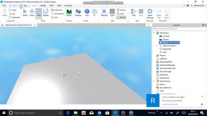Open Microsoft Edge from taskbar

[x=68, y=113]
